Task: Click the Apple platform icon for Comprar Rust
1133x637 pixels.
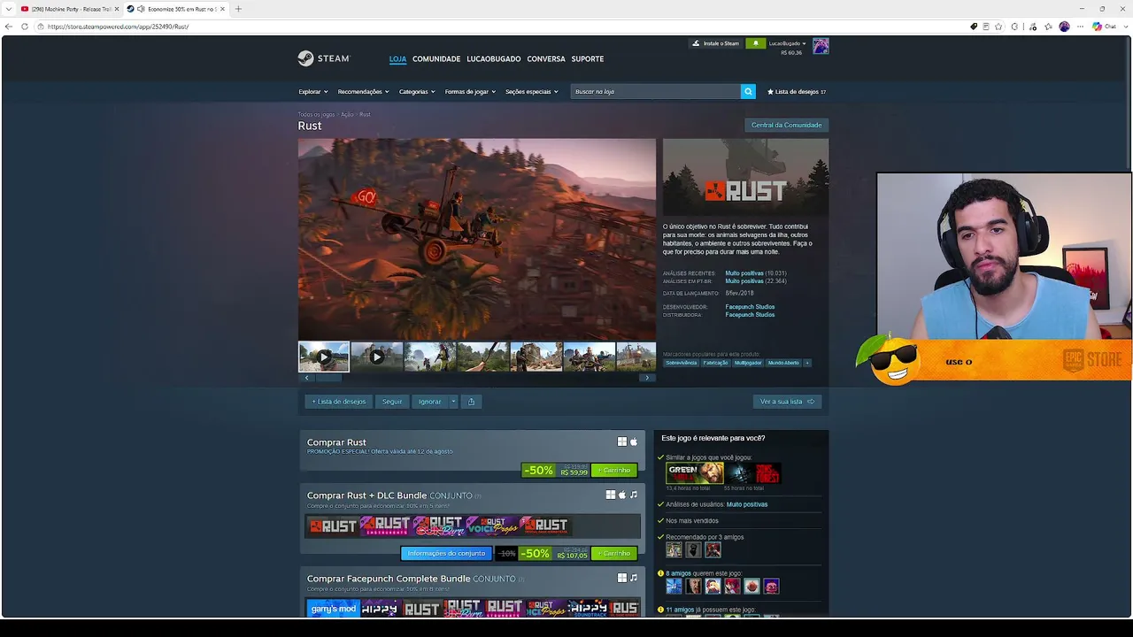Action: click(634, 441)
